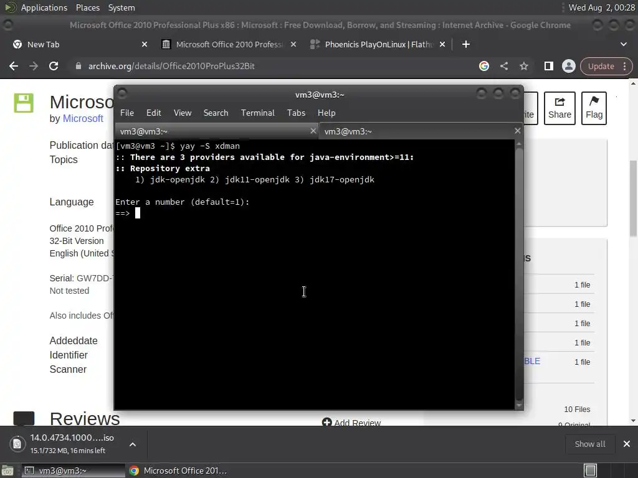Screen dimensions: 638x478
Task: Open terminal File menu
Action: point(127,113)
